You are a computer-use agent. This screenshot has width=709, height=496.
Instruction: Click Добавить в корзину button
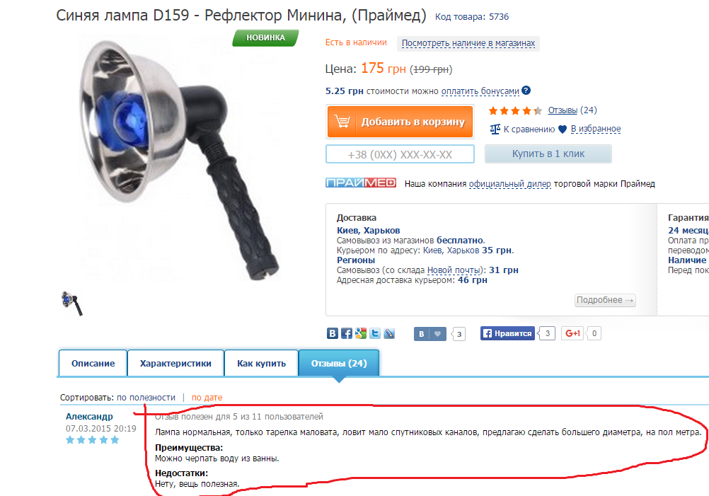coord(400,122)
